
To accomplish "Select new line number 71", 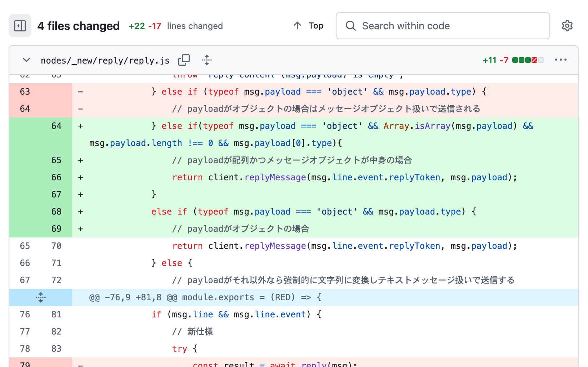I will pos(56,263).
